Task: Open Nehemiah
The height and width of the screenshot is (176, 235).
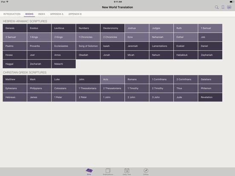Action: 161,37
